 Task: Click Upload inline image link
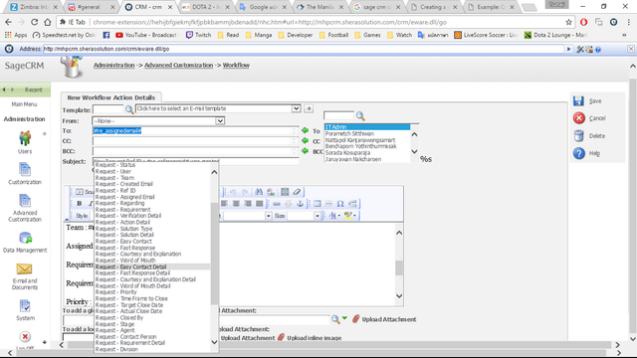314,338
